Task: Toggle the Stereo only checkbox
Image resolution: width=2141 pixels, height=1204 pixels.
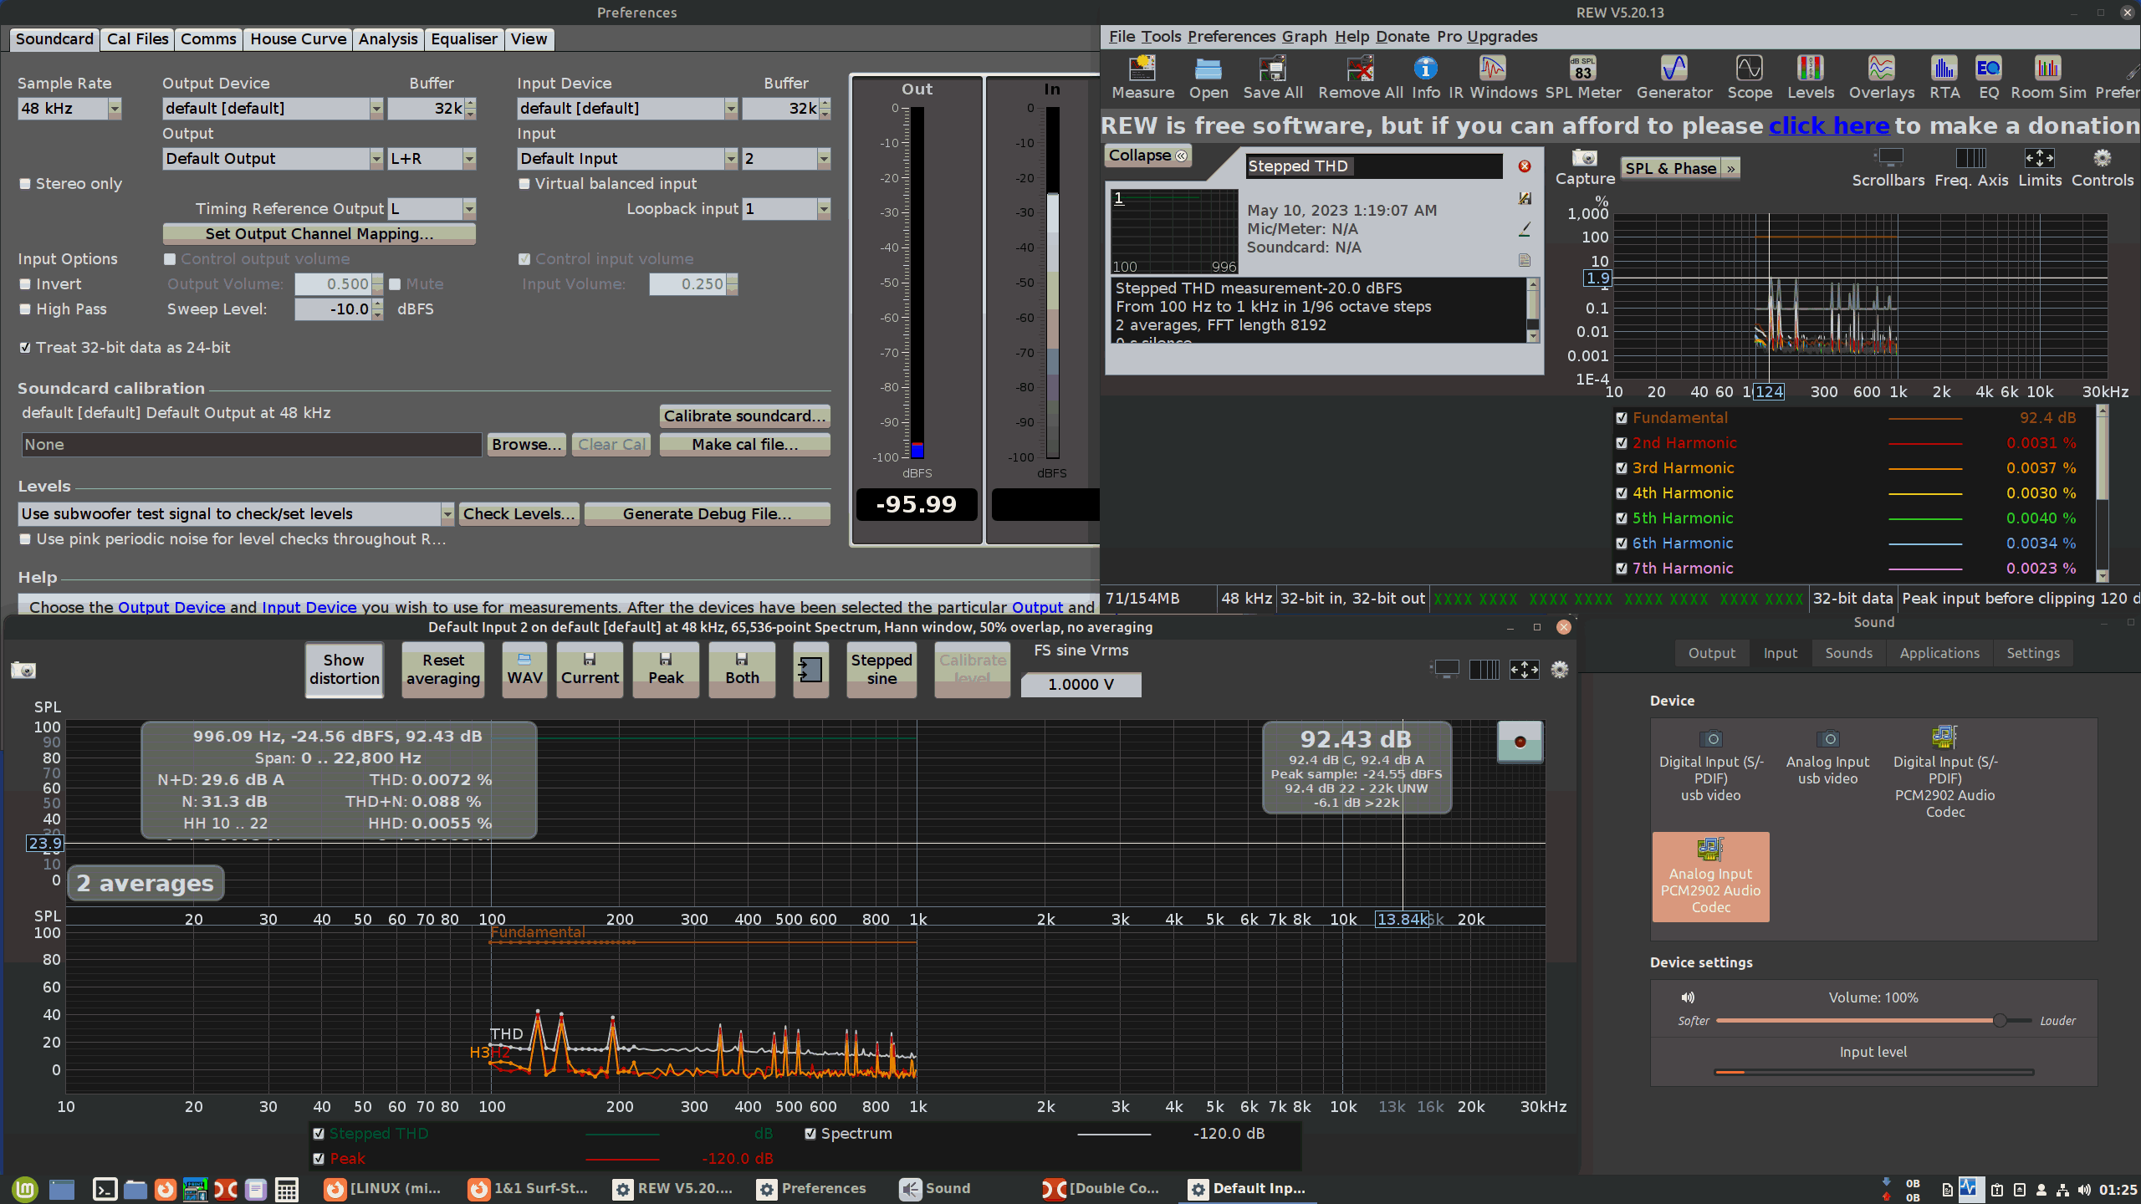Action: (23, 182)
